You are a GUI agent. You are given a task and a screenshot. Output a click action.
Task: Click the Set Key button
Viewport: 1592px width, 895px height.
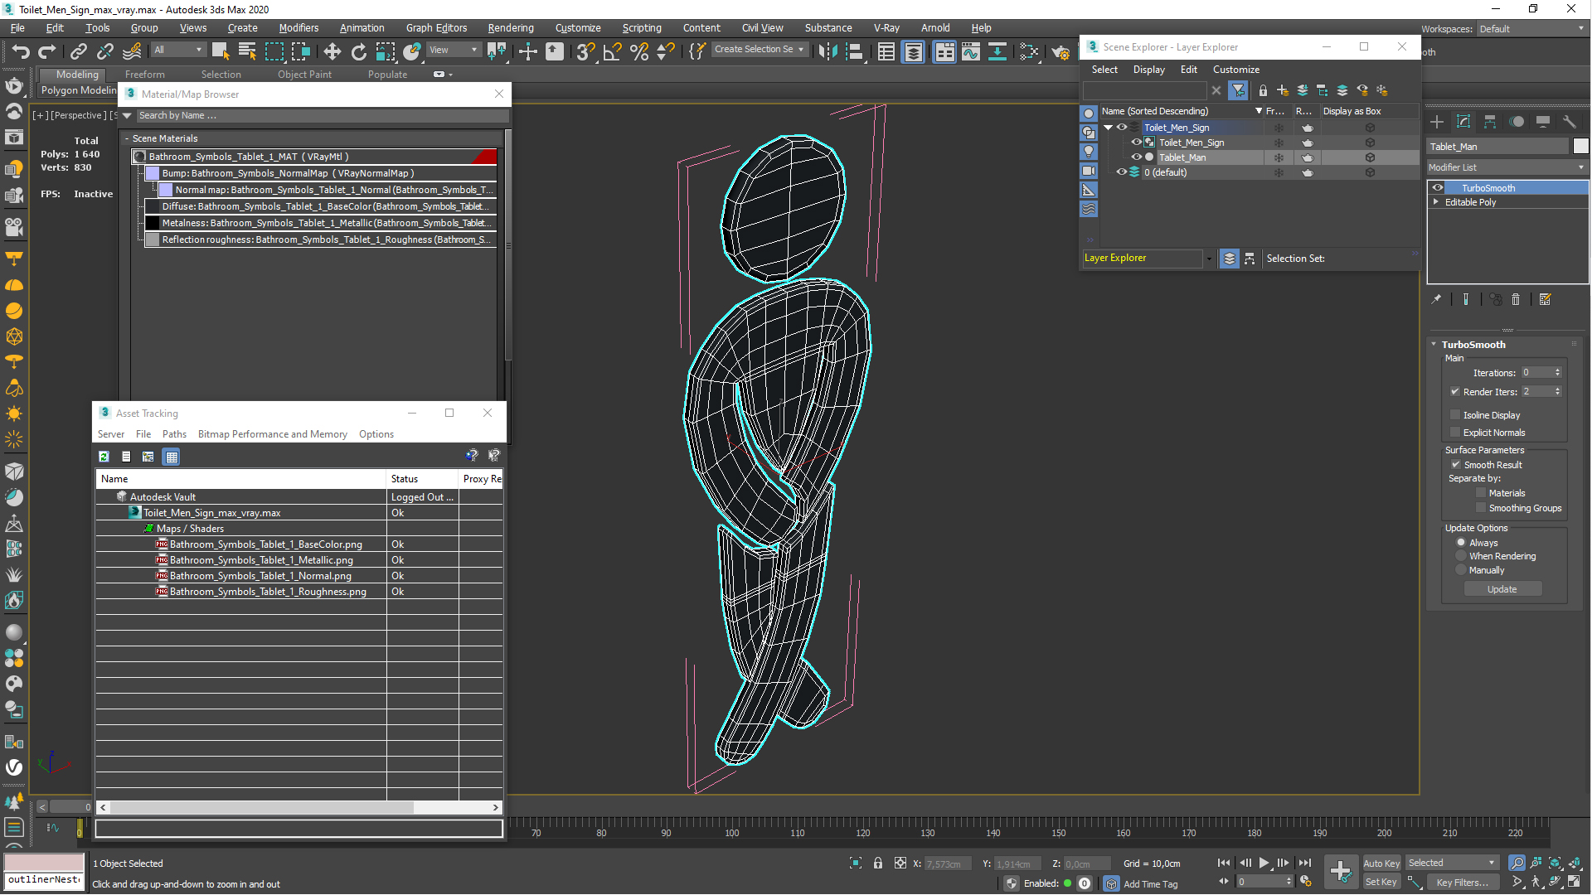click(1381, 883)
